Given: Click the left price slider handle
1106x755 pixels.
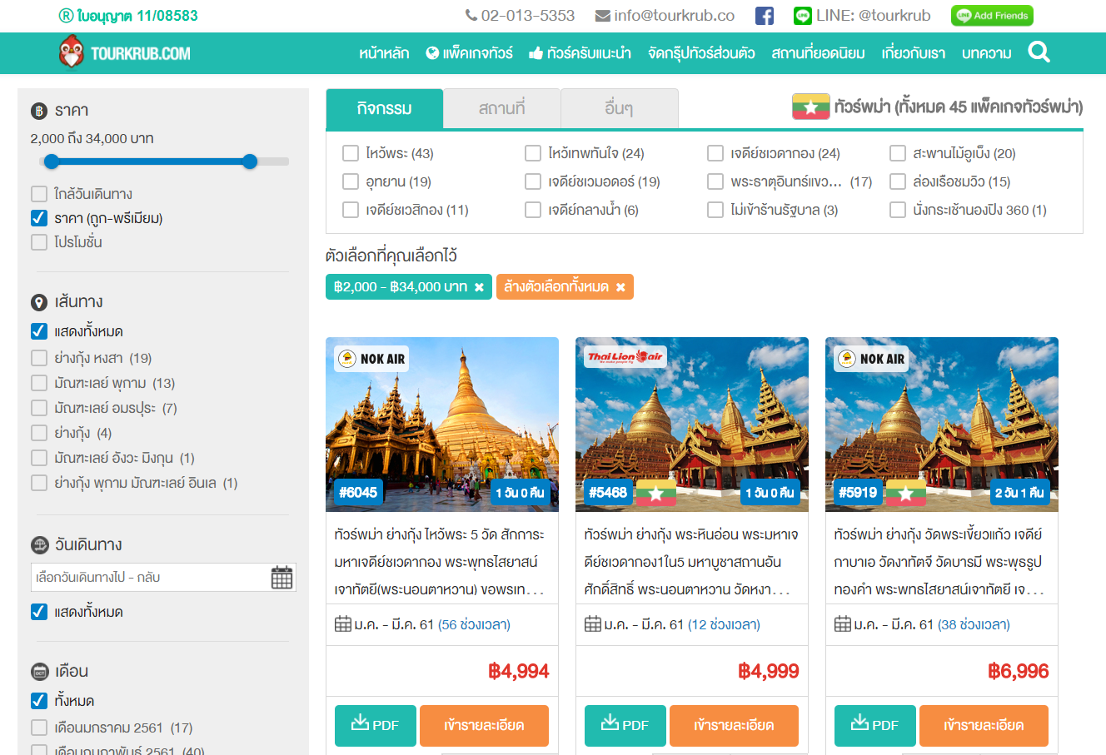Looking at the screenshot, I should tap(52, 161).
